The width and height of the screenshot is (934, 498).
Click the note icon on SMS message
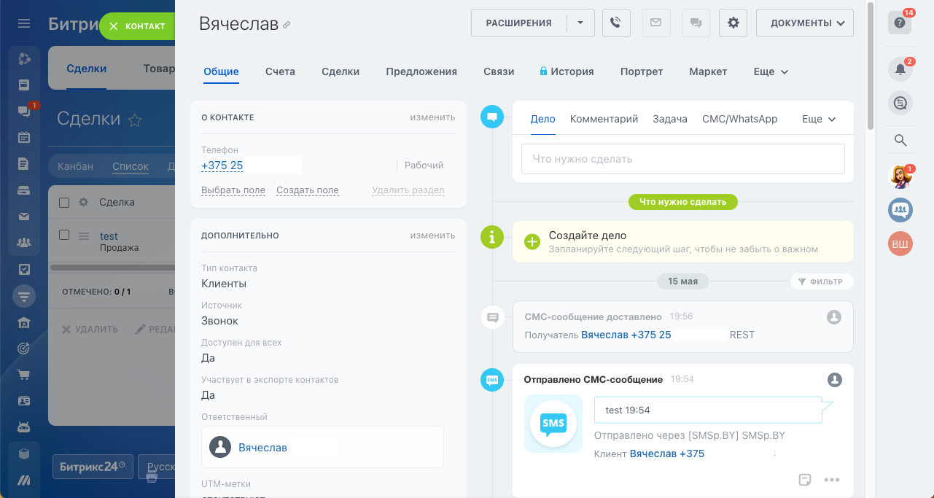click(805, 480)
